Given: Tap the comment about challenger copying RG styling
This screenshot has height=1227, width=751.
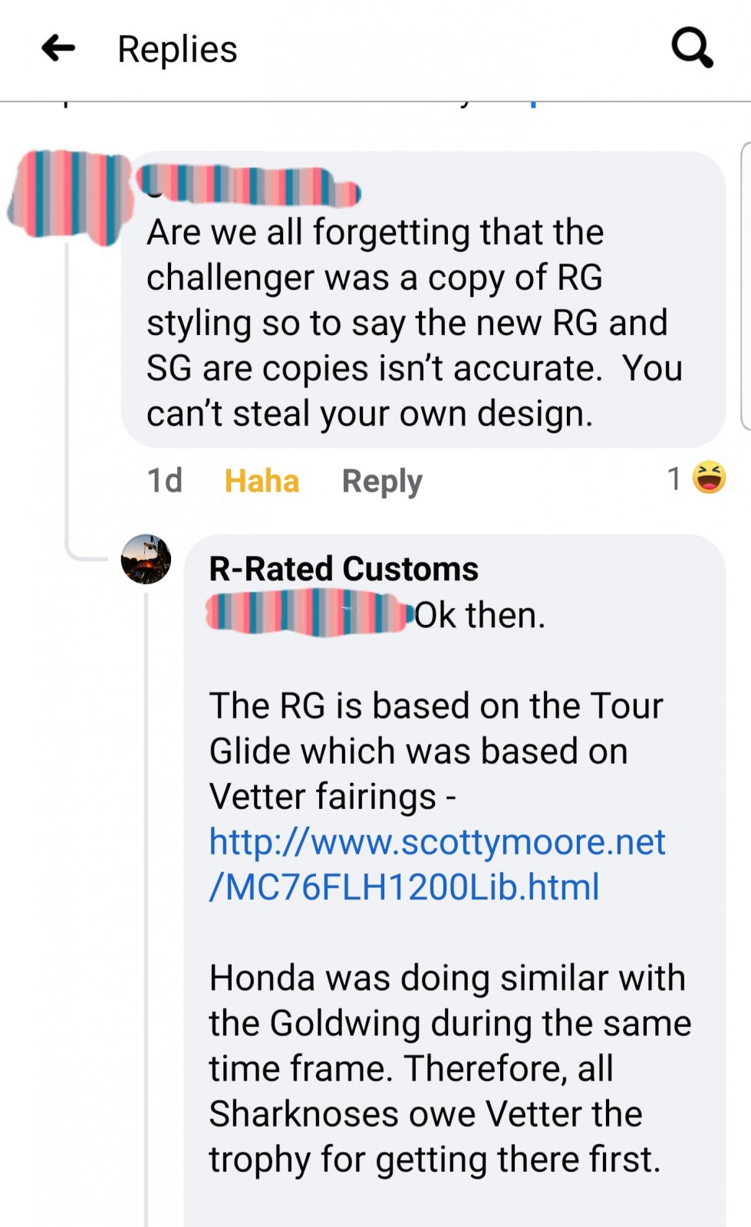Looking at the screenshot, I should coord(414,322).
